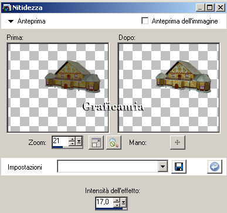Increase Intensità dell'effetto with up arrow
227x213 pixels.
coord(117,200)
